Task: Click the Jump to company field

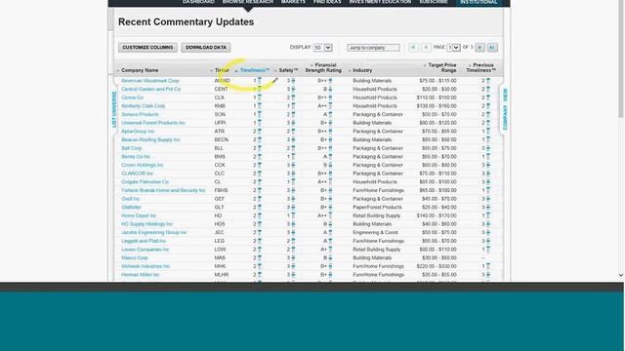Action: tap(373, 48)
